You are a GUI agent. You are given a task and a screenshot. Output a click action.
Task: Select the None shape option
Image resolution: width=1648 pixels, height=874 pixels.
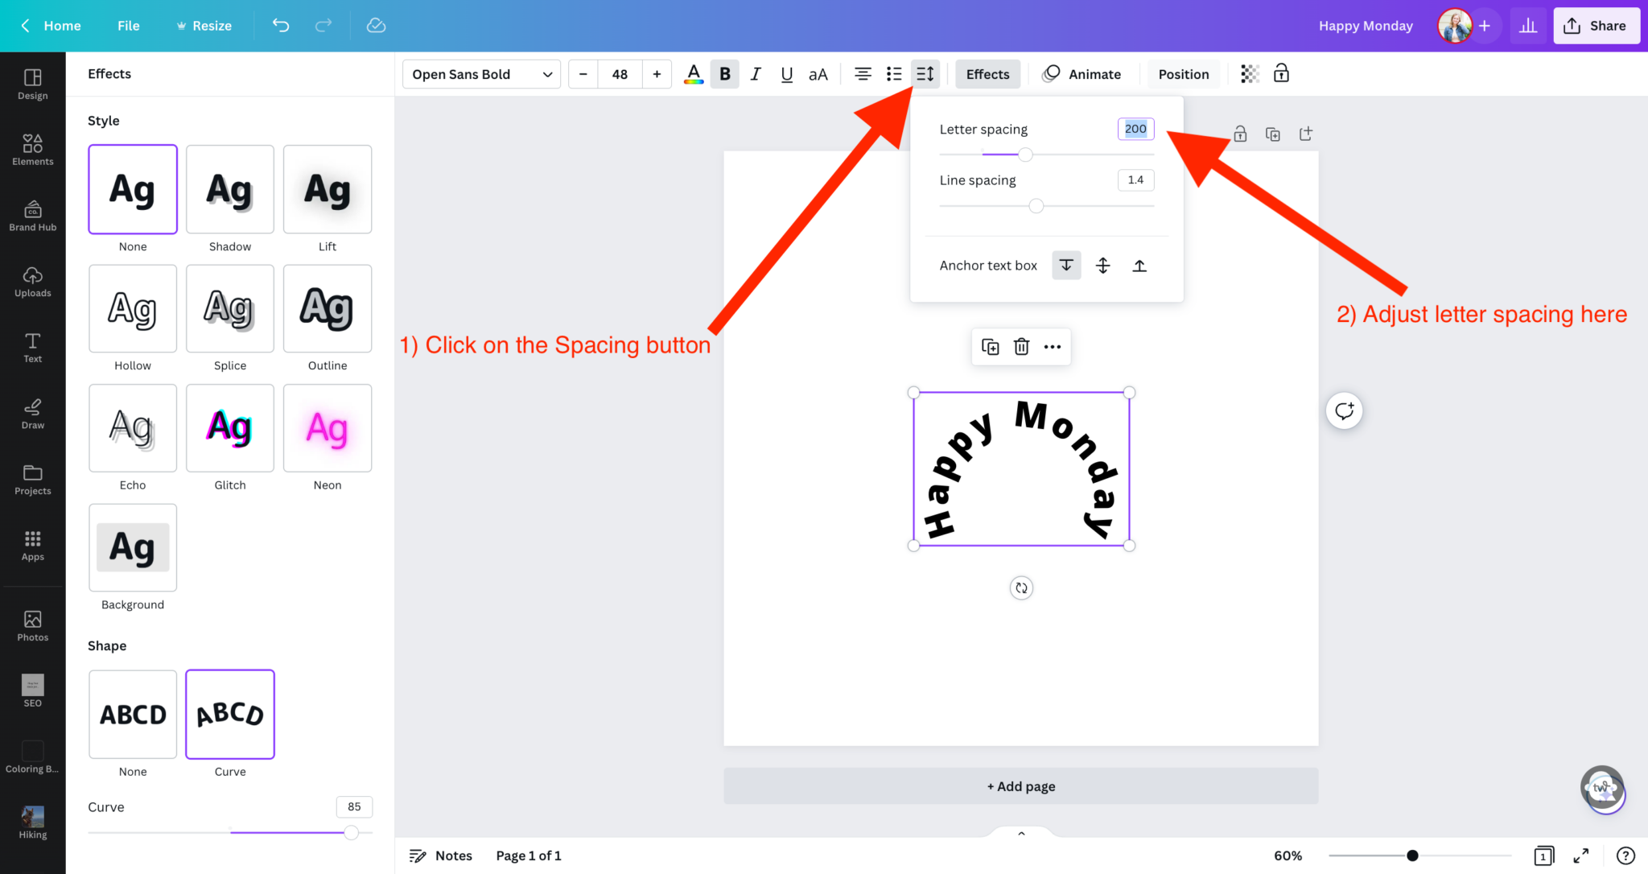coord(133,715)
